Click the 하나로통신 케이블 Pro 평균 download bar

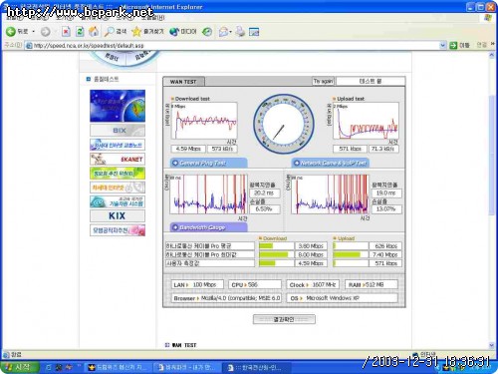(x=276, y=246)
